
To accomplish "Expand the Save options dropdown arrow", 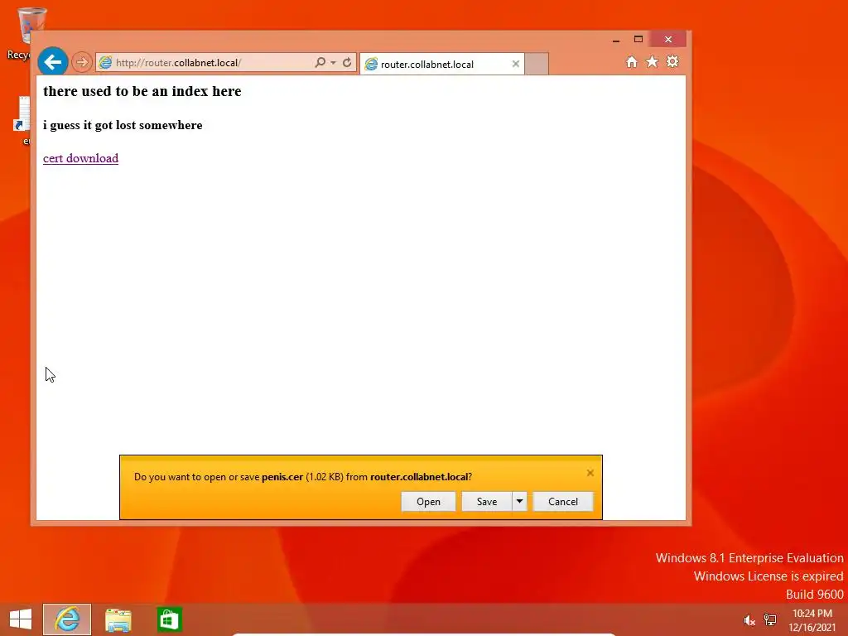I will 519,501.
